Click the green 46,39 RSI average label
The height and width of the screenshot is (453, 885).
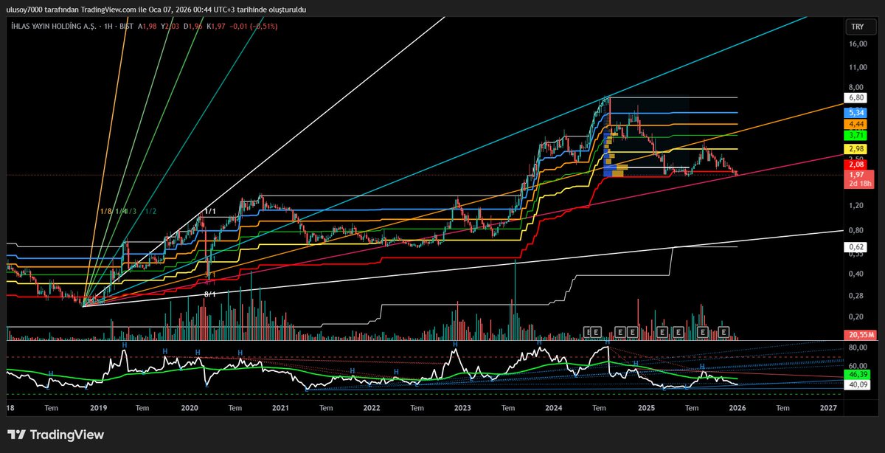[x=857, y=376]
